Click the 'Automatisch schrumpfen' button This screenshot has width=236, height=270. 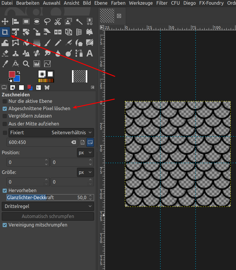(48, 216)
